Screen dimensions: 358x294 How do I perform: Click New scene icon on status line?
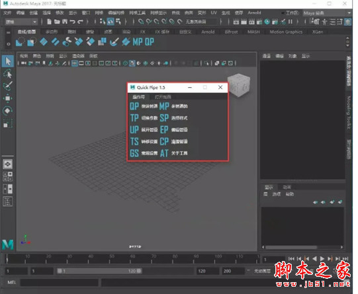point(49,22)
